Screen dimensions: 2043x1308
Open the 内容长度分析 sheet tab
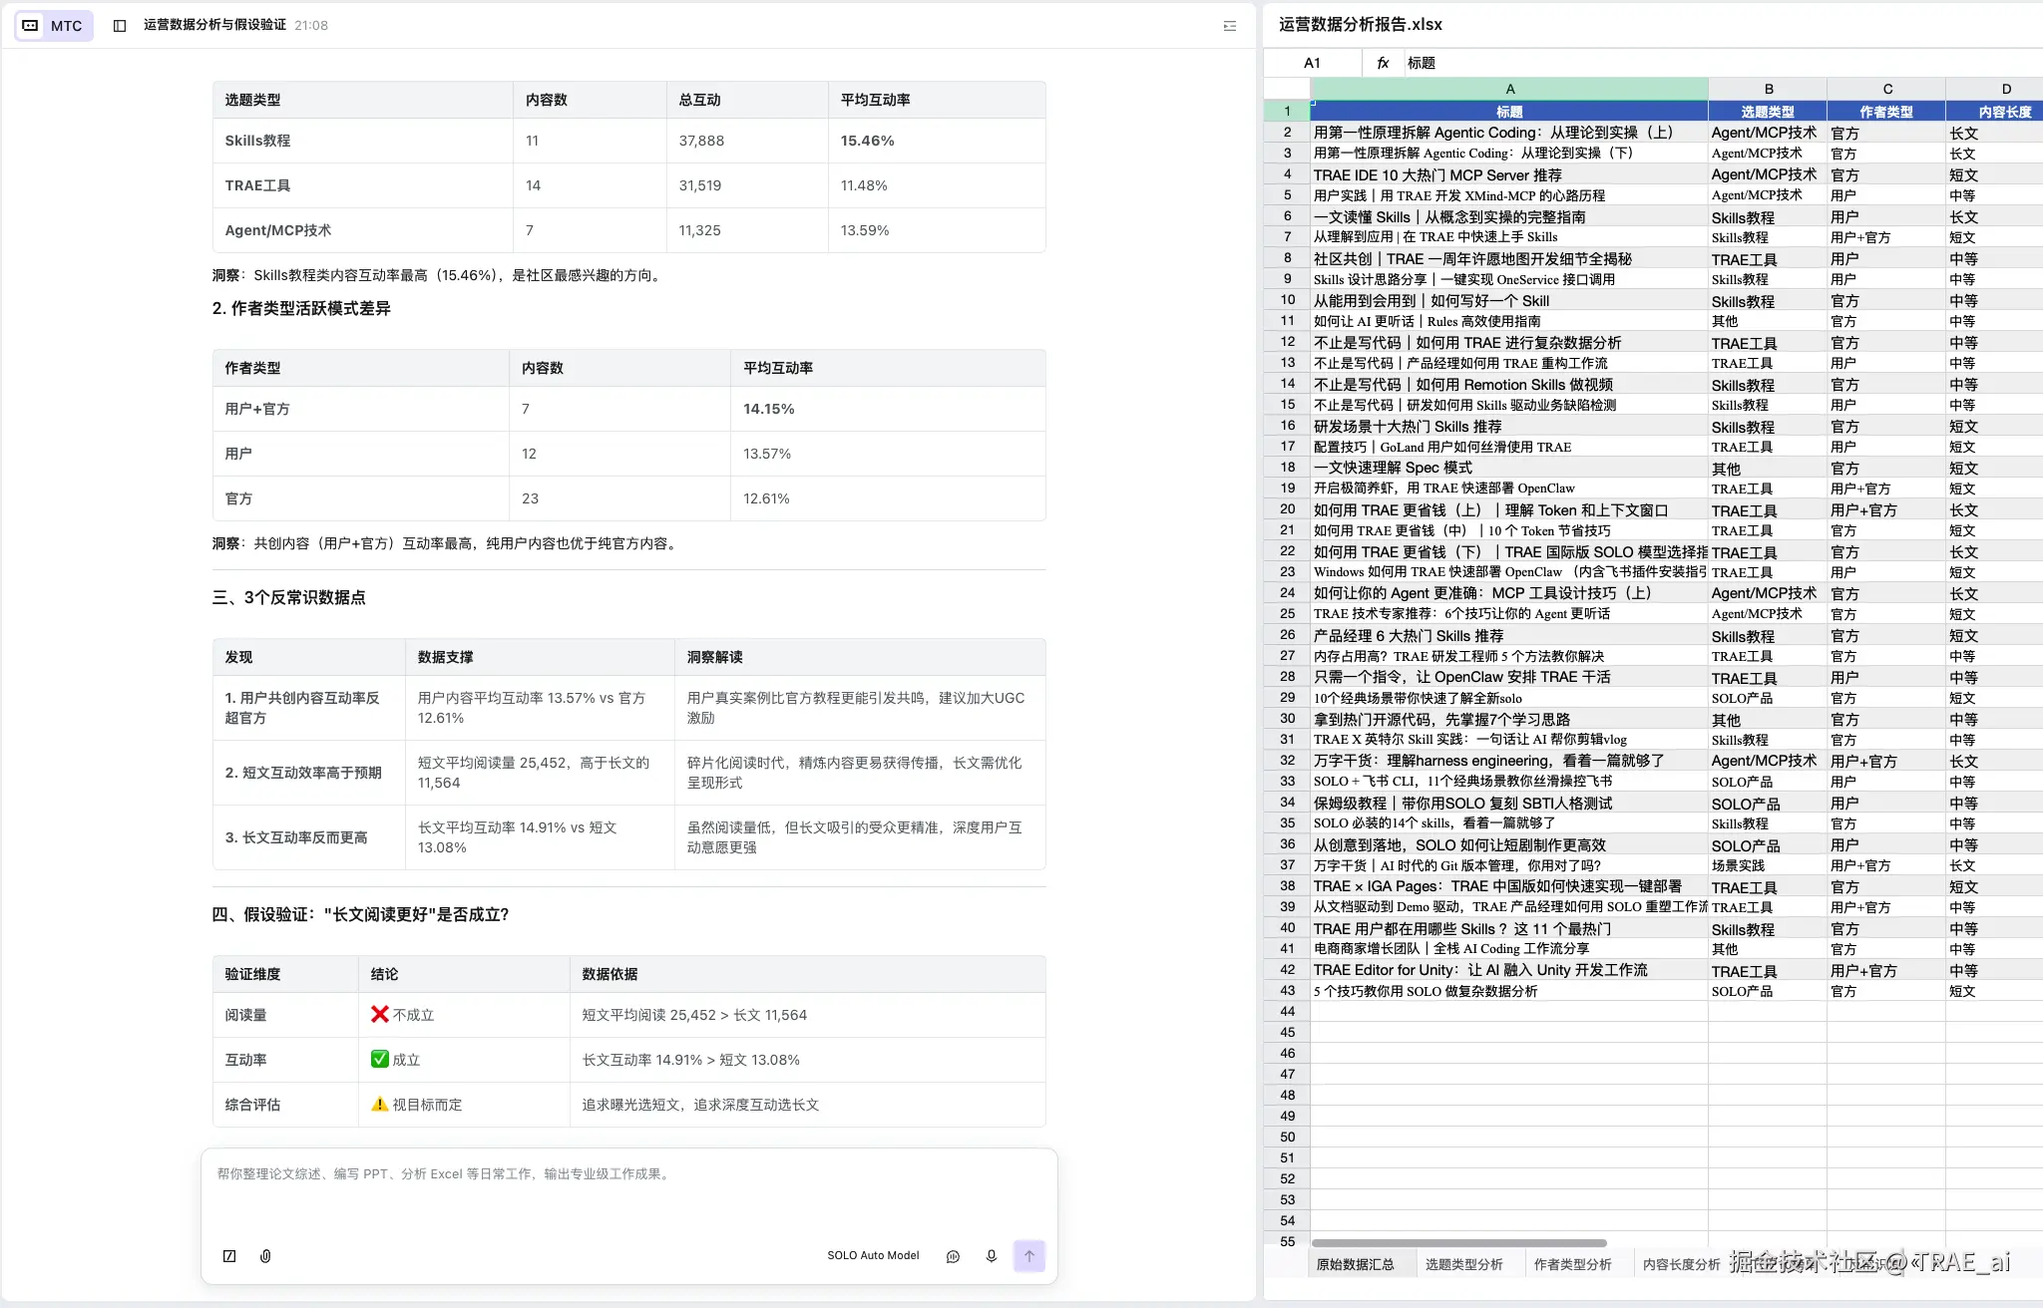click(1681, 1264)
